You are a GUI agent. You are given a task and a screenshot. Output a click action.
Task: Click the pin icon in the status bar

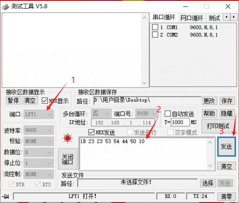click(x=5, y=196)
